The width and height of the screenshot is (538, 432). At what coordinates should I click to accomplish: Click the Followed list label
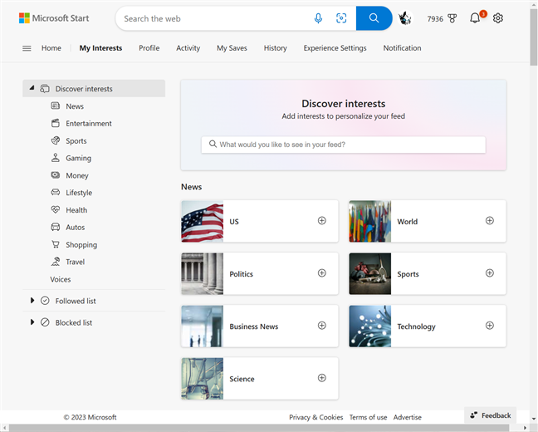76,302
